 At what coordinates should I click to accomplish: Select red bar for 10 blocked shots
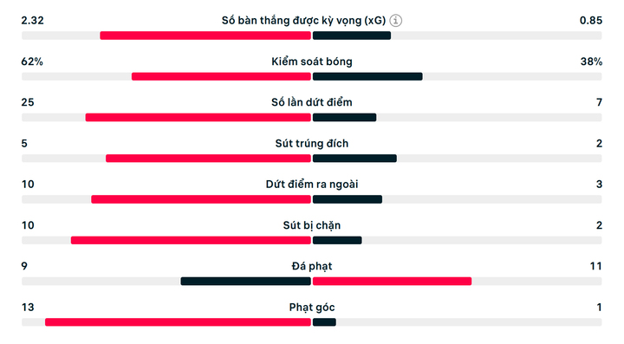pos(191,241)
